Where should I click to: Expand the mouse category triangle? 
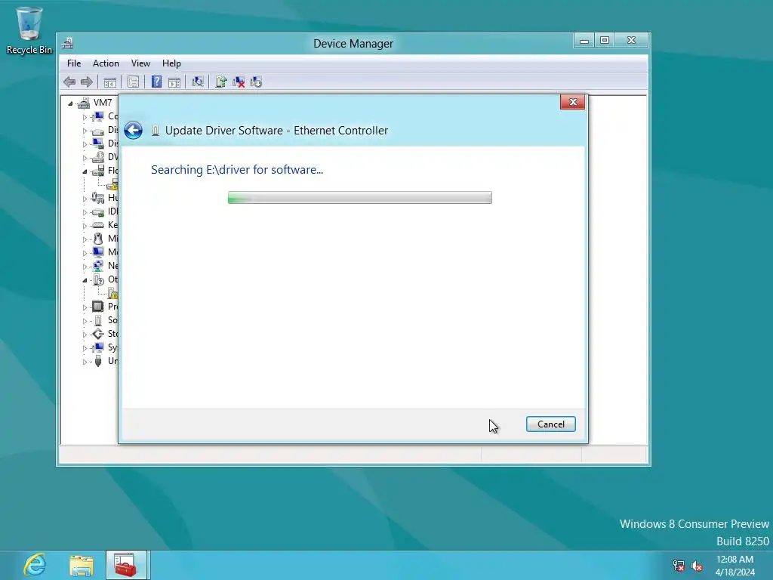coord(85,239)
